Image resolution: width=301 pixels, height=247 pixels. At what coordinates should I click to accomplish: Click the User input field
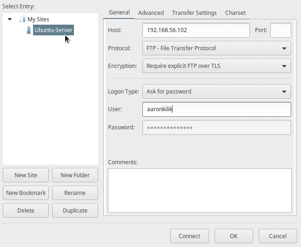click(x=217, y=109)
